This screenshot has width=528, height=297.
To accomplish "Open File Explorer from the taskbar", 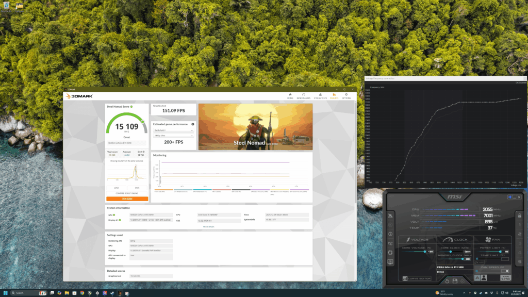I will click(x=67, y=293).
